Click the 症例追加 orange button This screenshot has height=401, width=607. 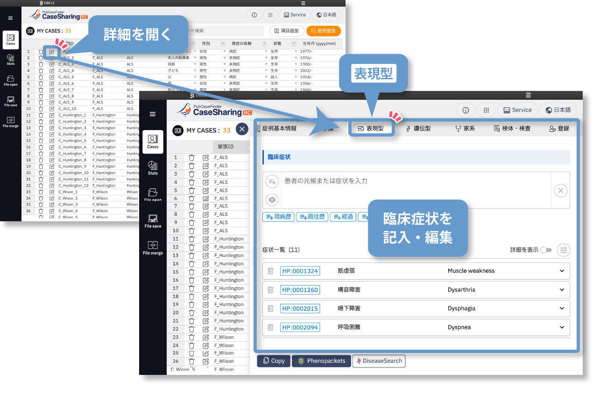(324, 31)
